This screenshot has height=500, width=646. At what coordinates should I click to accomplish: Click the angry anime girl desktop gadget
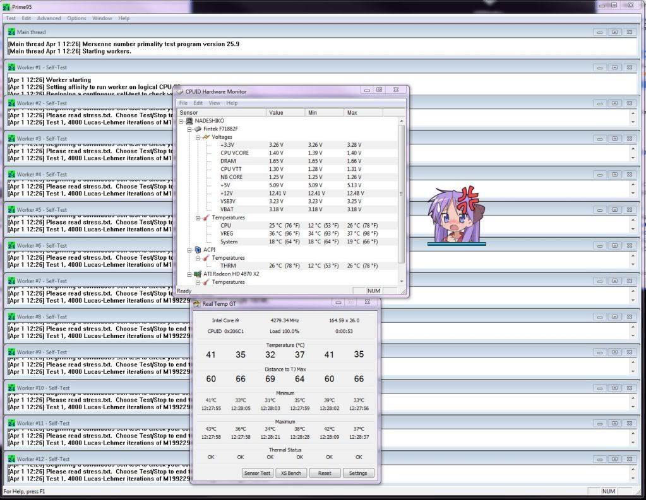point(456,216)
